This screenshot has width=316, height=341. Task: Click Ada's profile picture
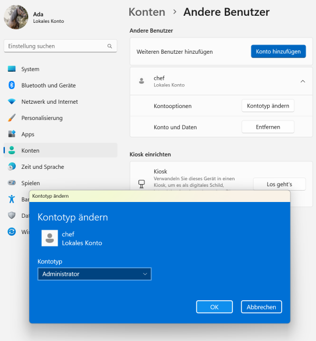16,17
